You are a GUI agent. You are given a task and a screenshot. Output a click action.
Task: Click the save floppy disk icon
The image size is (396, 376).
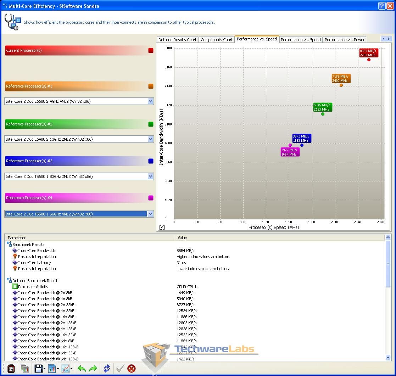tap(38, 369)
